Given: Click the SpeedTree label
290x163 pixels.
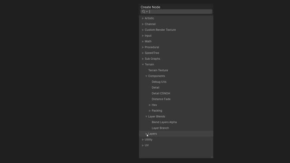Looking at the screenshot, I should click(152, 53).
